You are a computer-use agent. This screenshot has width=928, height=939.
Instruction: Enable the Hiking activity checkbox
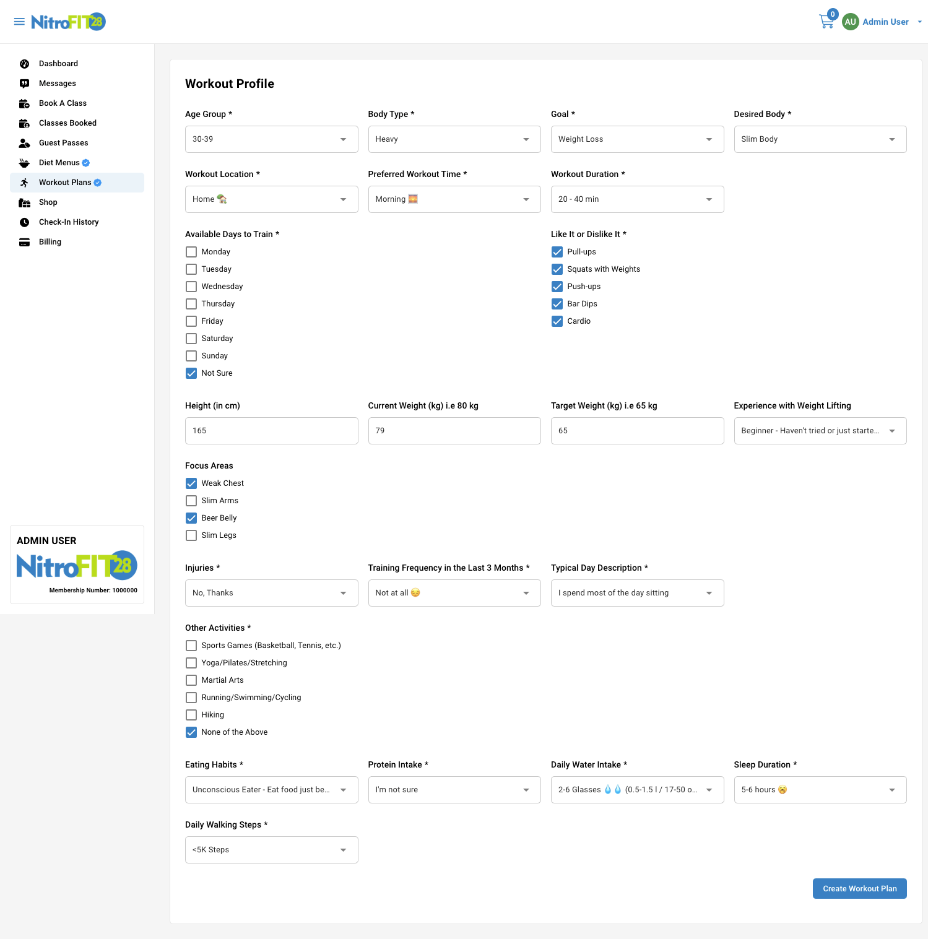191,714
